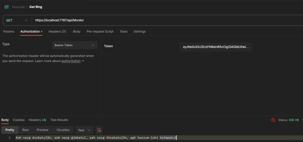Open the Headers (7) request tab

tap(57, 31)
